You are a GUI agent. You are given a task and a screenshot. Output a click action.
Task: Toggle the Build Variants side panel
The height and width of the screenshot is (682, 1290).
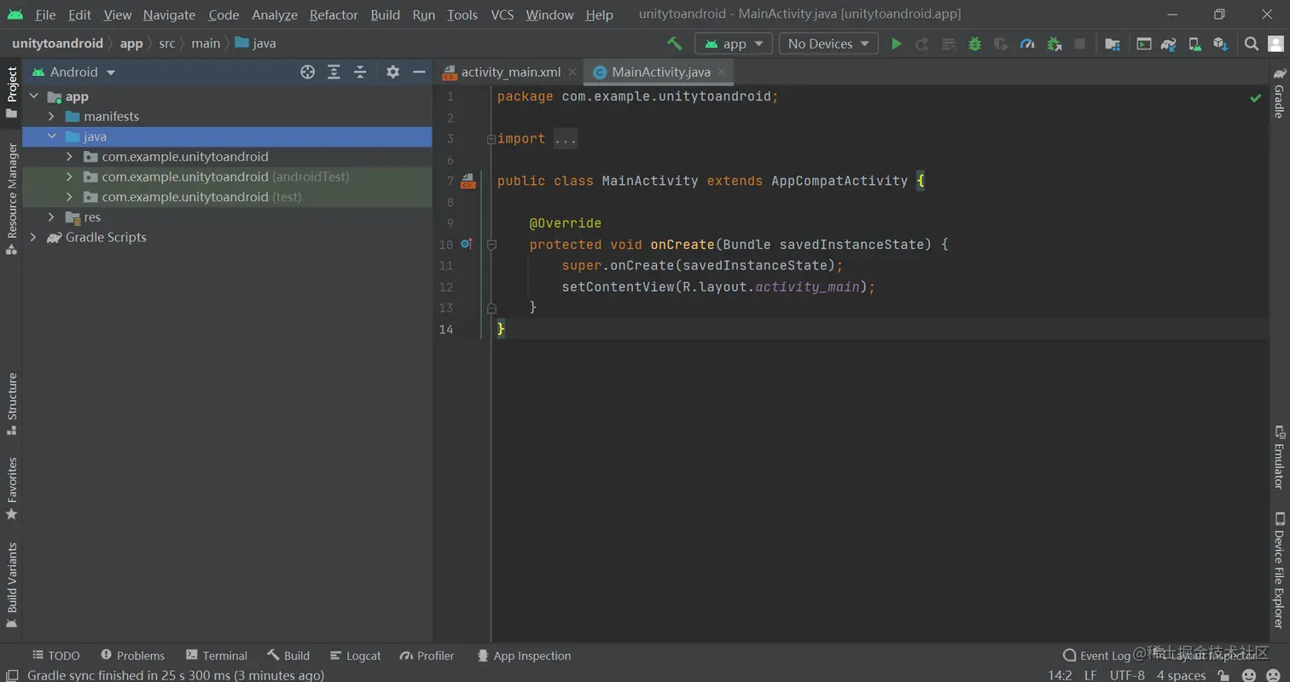coord(12,584)
